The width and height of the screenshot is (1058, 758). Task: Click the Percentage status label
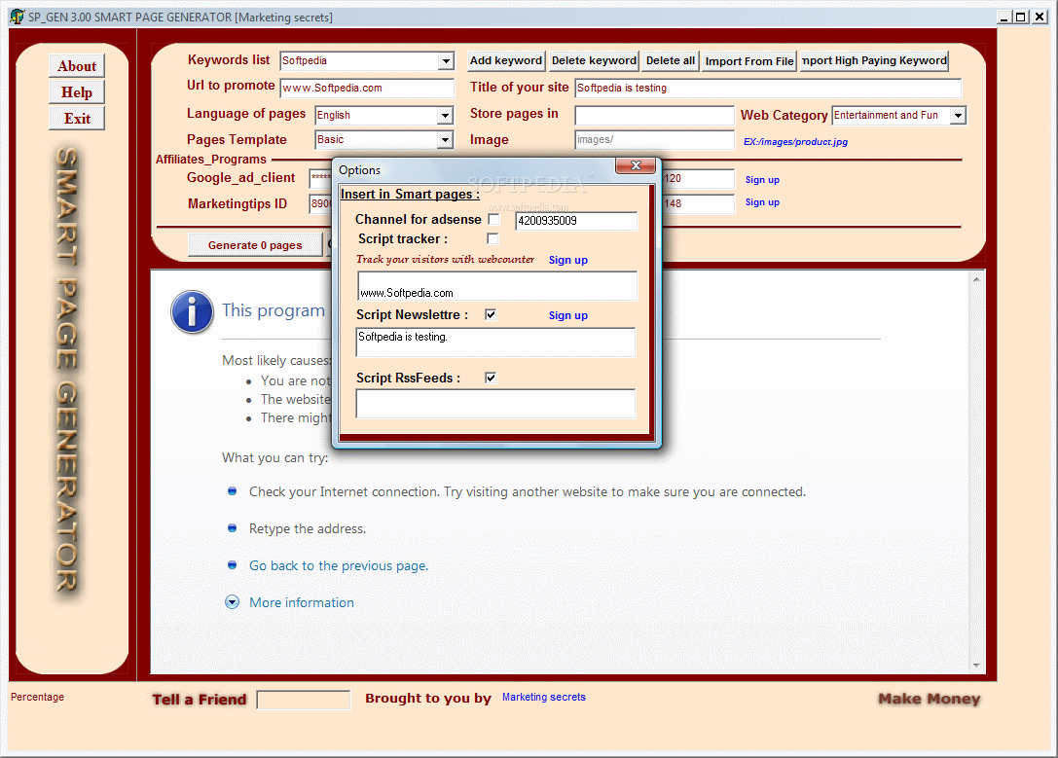pos(37,698)
